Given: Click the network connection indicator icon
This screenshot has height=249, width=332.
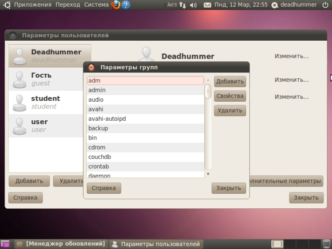Looking at the screenshot, I should (183, 5).
